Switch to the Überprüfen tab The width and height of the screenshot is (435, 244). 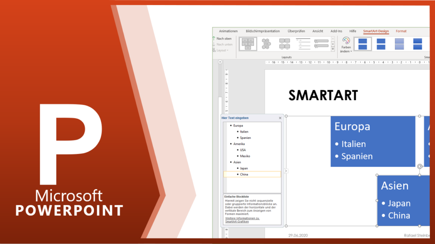click(x=296, y=31)
